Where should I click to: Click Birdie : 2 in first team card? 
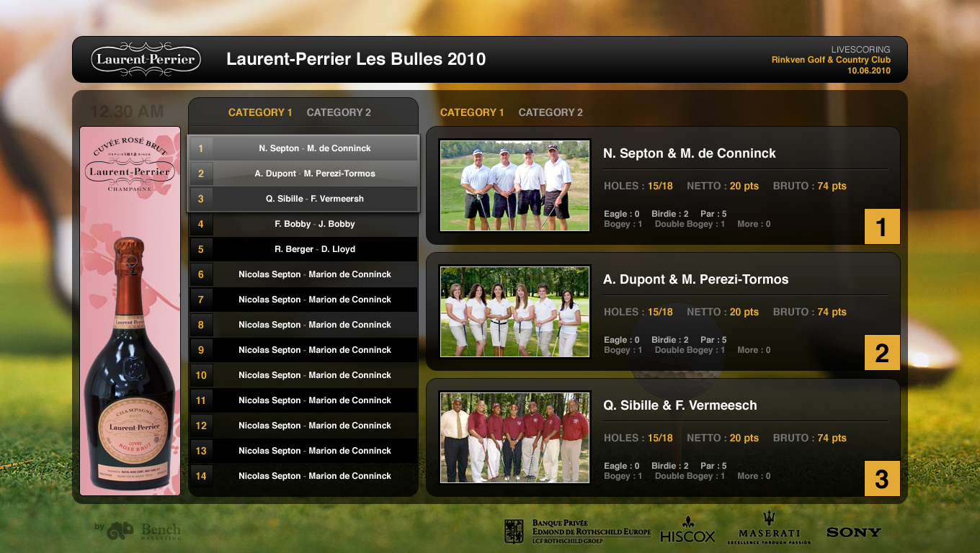click(670, 214)
